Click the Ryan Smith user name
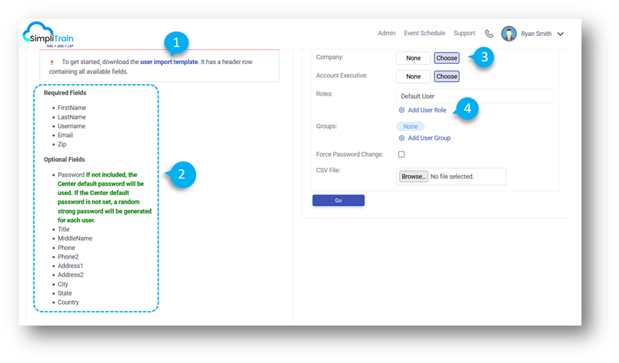 [536, 34]
